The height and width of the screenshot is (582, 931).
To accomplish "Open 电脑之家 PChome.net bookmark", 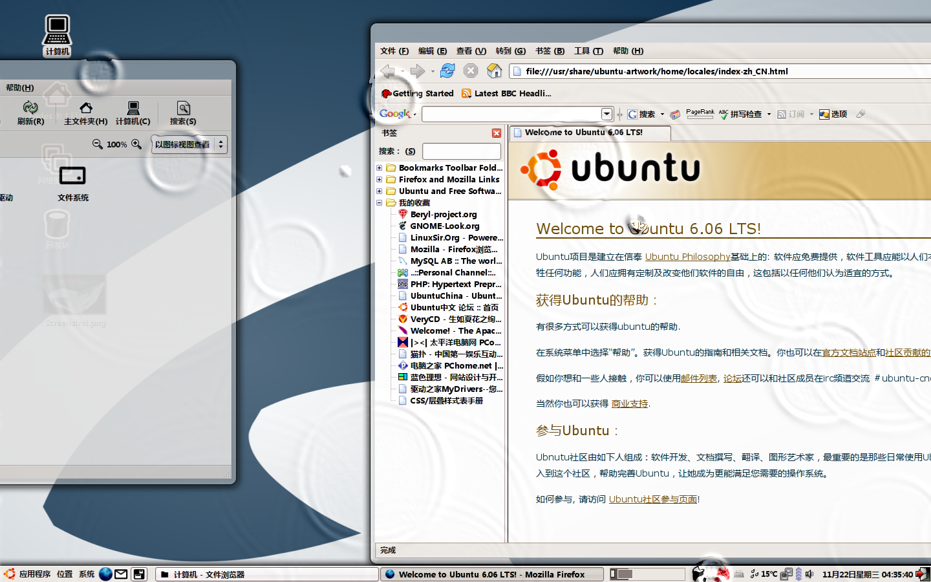I will (x=451, y=366).
